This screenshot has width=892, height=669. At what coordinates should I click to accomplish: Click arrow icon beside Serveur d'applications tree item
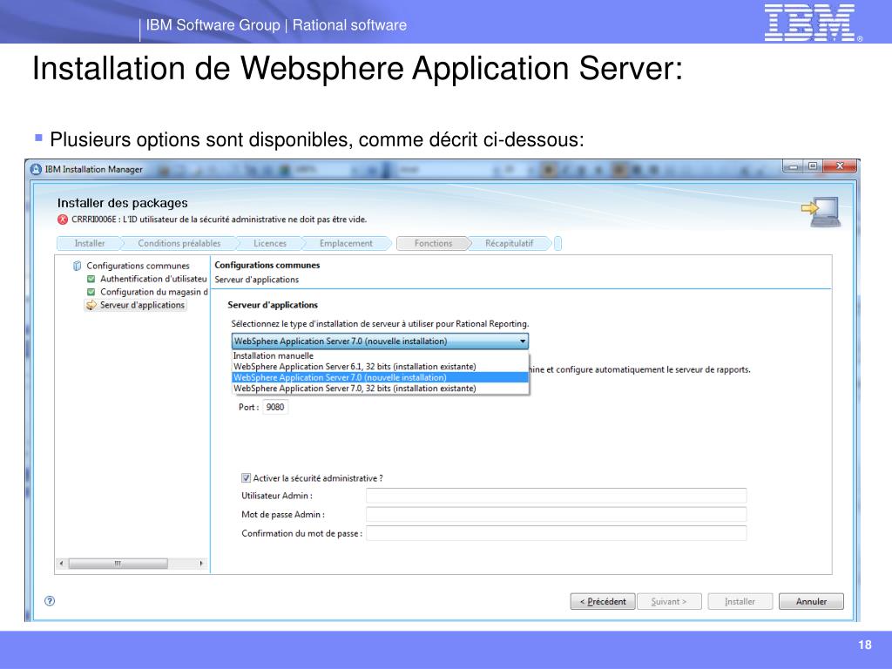[x=91, y=305]
